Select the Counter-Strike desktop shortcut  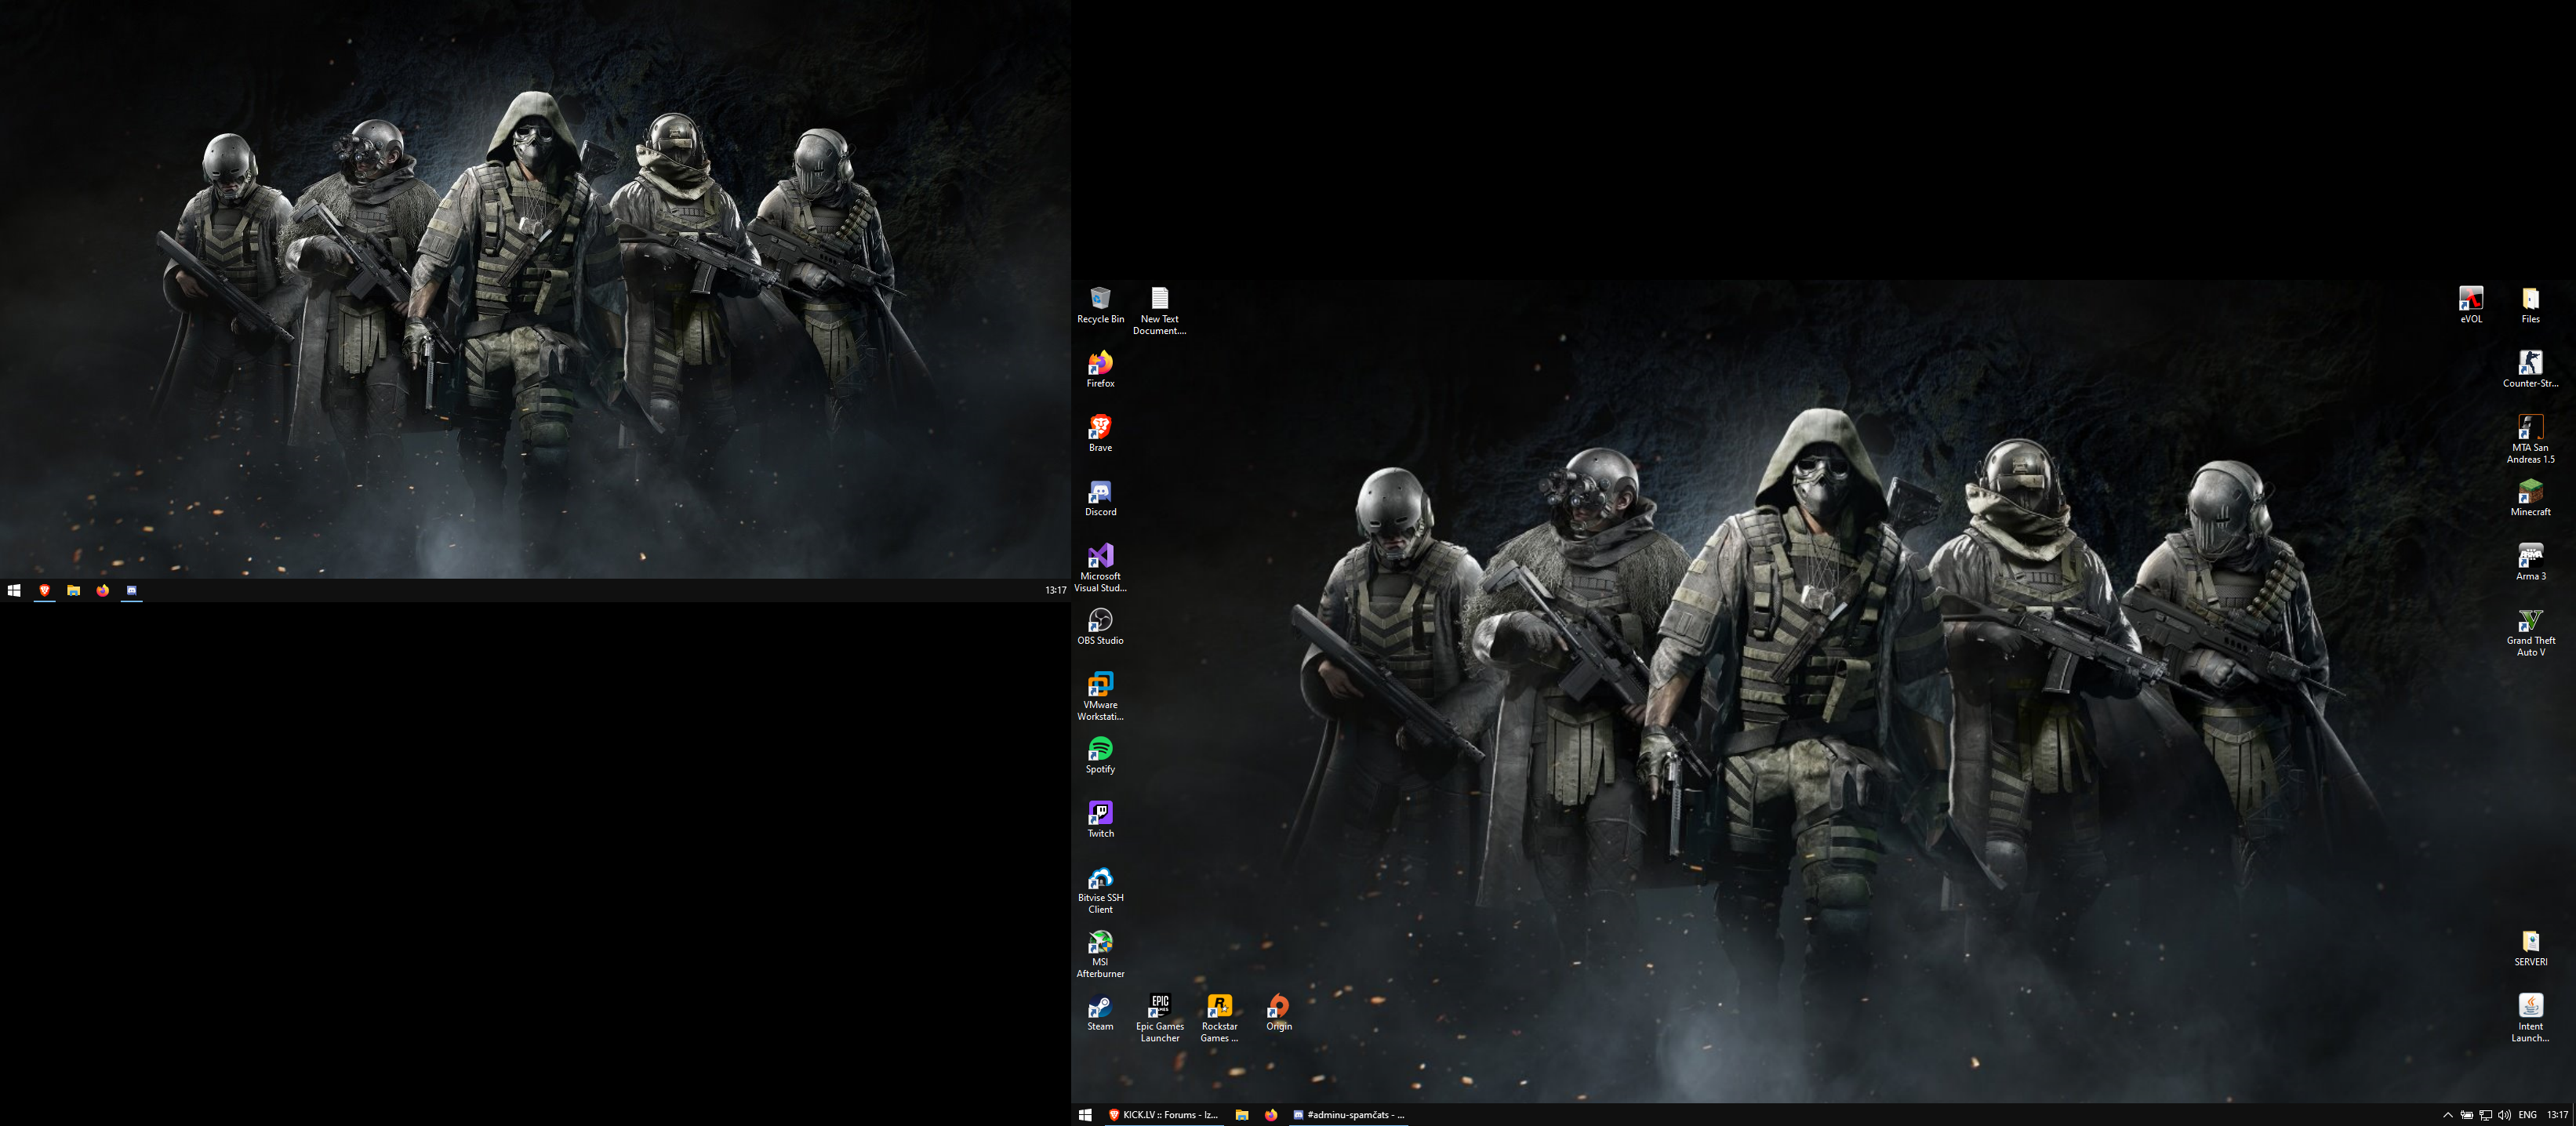click(2530, 369)
